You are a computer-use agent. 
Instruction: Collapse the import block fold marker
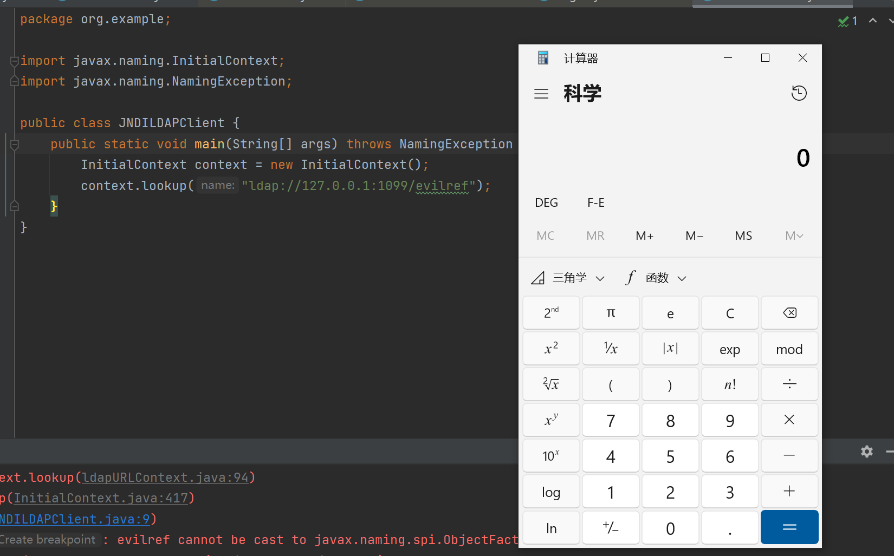15,61
